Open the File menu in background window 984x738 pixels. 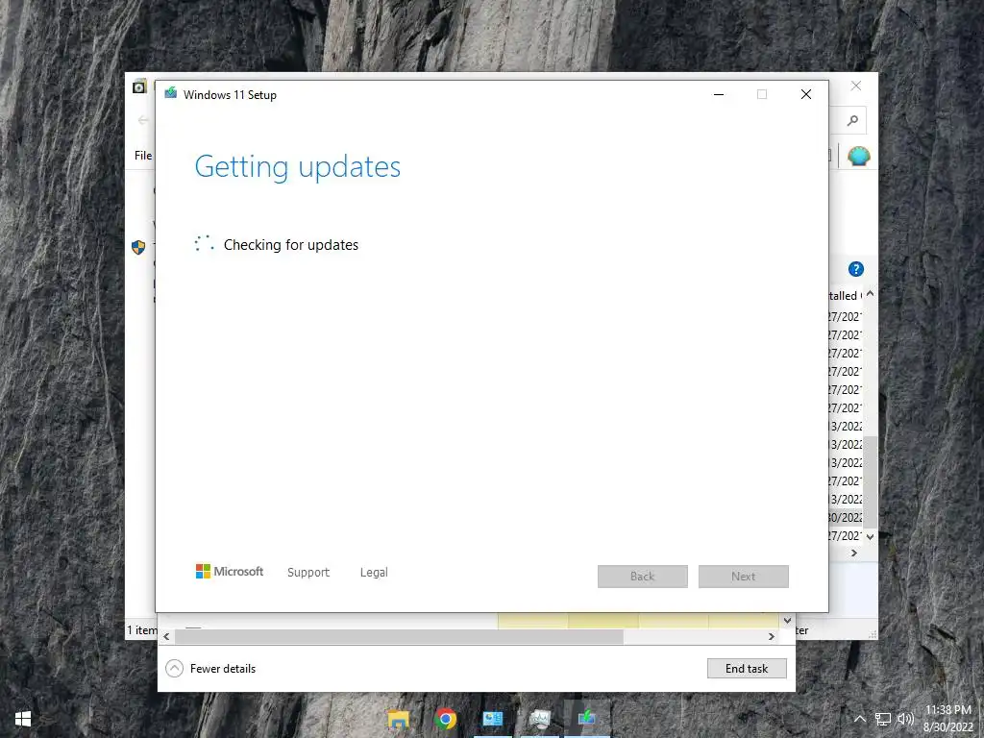coord(143,155)
